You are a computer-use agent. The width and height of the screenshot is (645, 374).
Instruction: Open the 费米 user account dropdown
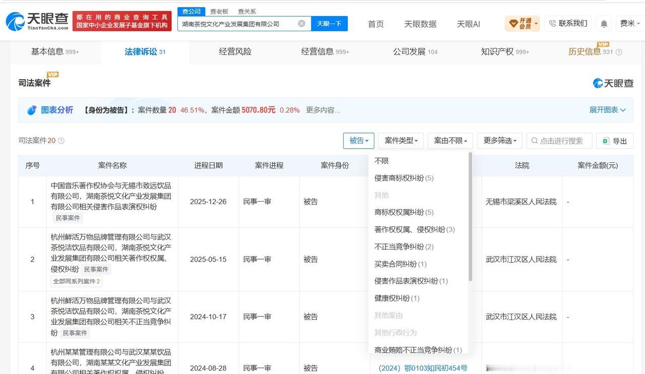click(630, 23)
